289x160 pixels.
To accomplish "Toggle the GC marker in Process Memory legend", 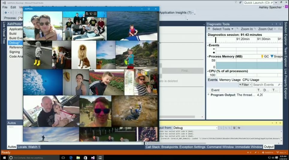I will point(265,56).
